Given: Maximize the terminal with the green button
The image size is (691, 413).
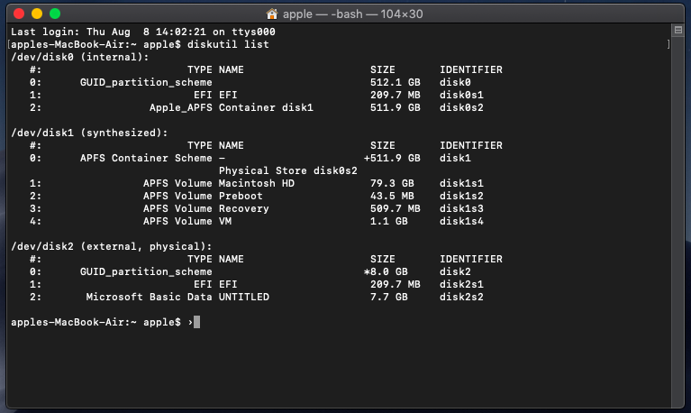Looking at the screenshot, I should coord(55,14).
